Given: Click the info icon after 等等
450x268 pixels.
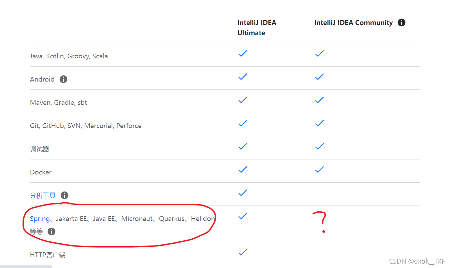Looking at the screenshot, I should click(52, 231).
